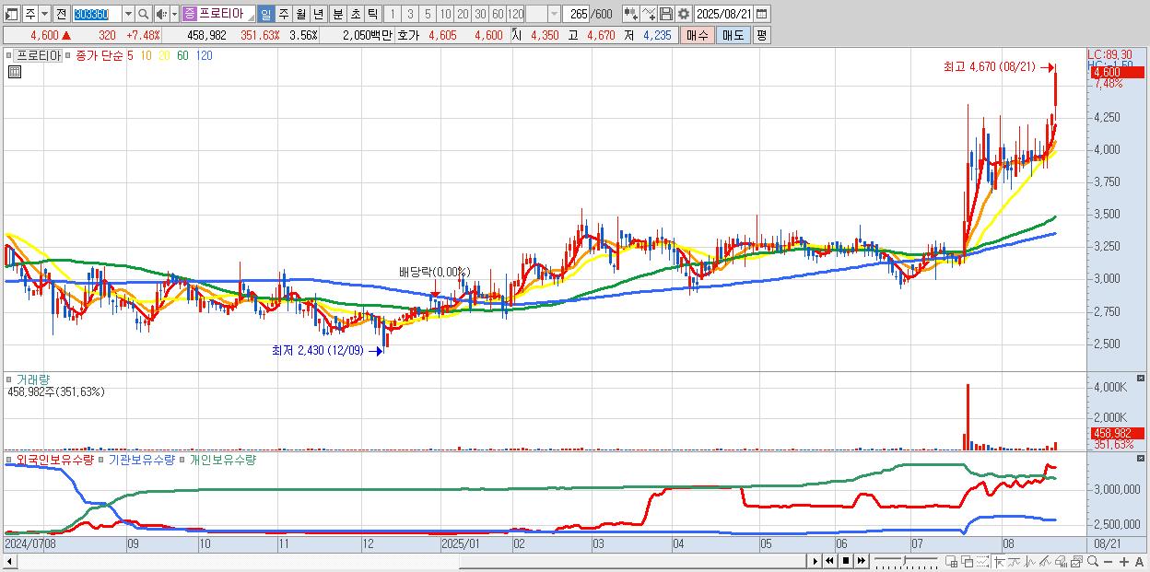Click the zigzag line tool icon in bottom toolbar

tap(1029, 561)
